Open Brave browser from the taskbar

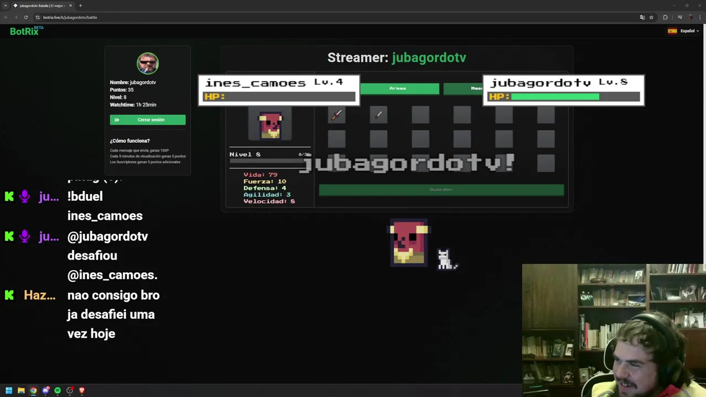coord(82,390)
